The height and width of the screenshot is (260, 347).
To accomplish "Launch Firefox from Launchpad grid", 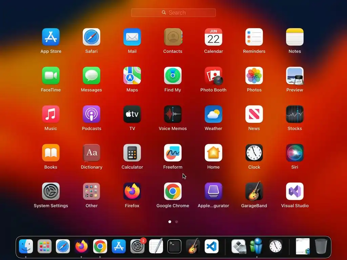I will [132, 191].
